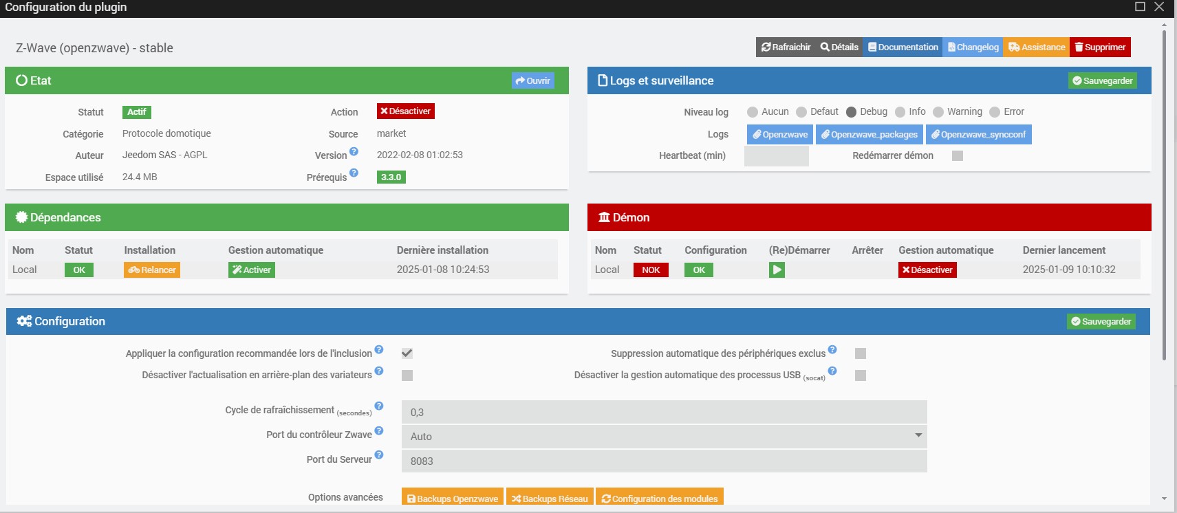
Task: Click help icon for Cycle de rafraîchissement
Action: pyautogui.click(x=379, y=406)
